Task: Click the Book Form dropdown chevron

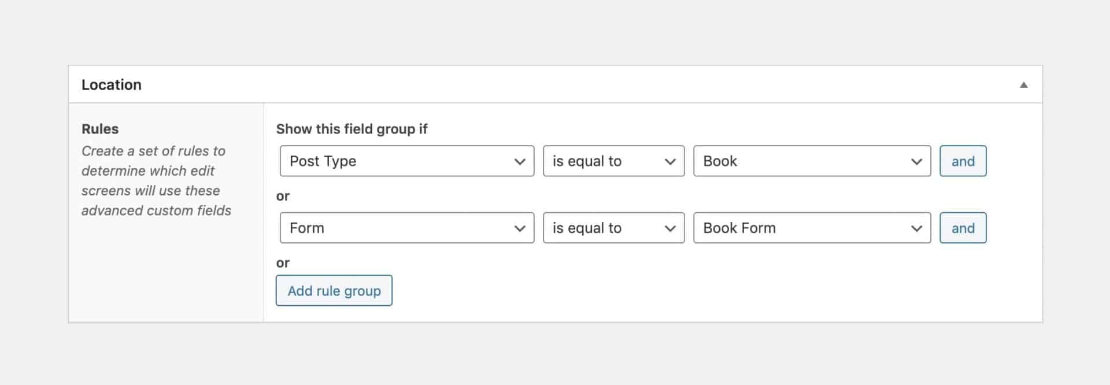Action: pos(917,228)
